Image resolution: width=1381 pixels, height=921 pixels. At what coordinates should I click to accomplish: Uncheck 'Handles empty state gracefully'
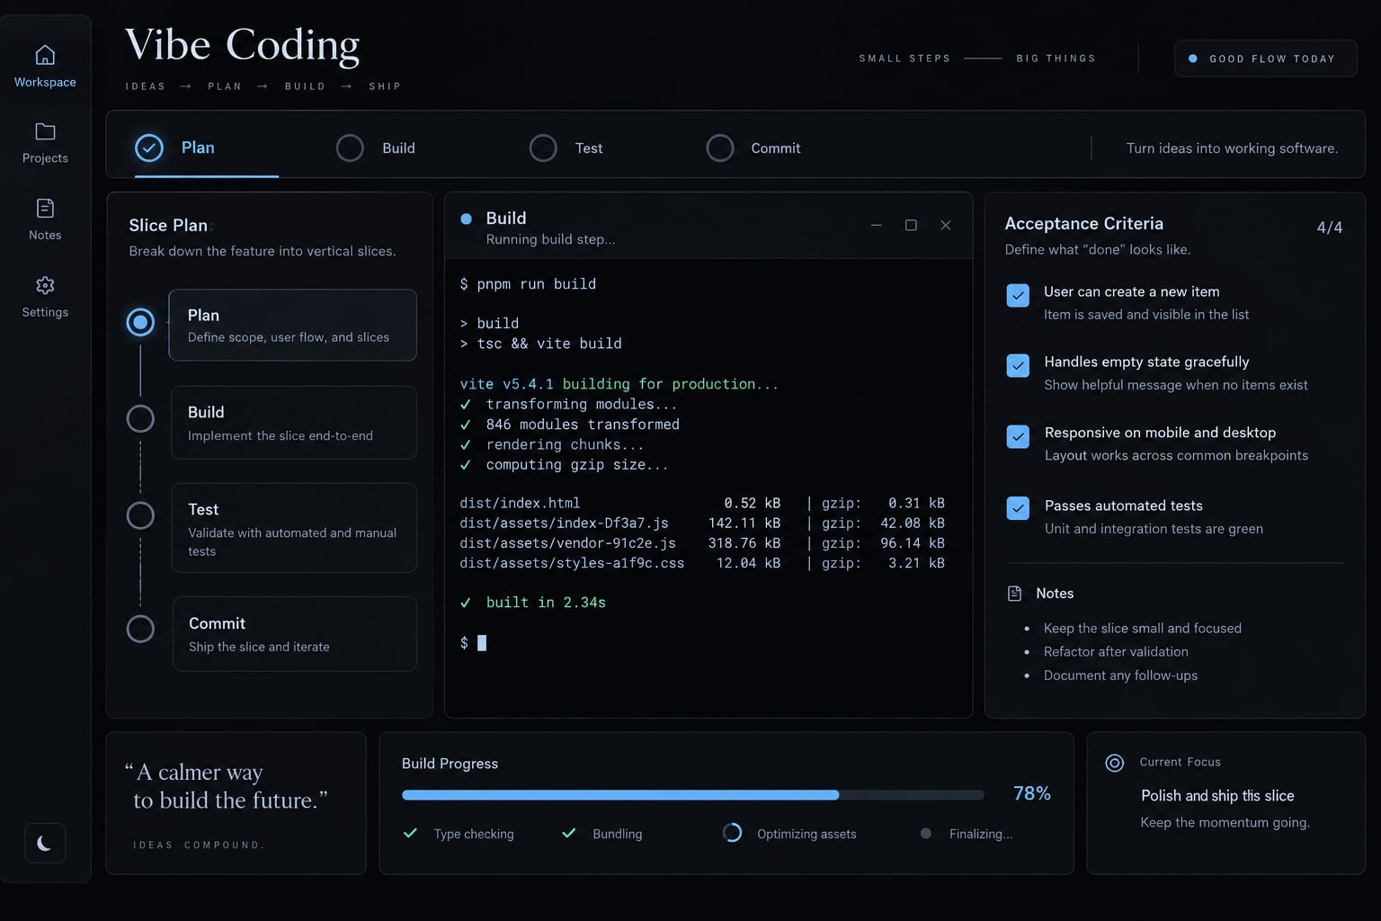click(x=1018, y=365)
